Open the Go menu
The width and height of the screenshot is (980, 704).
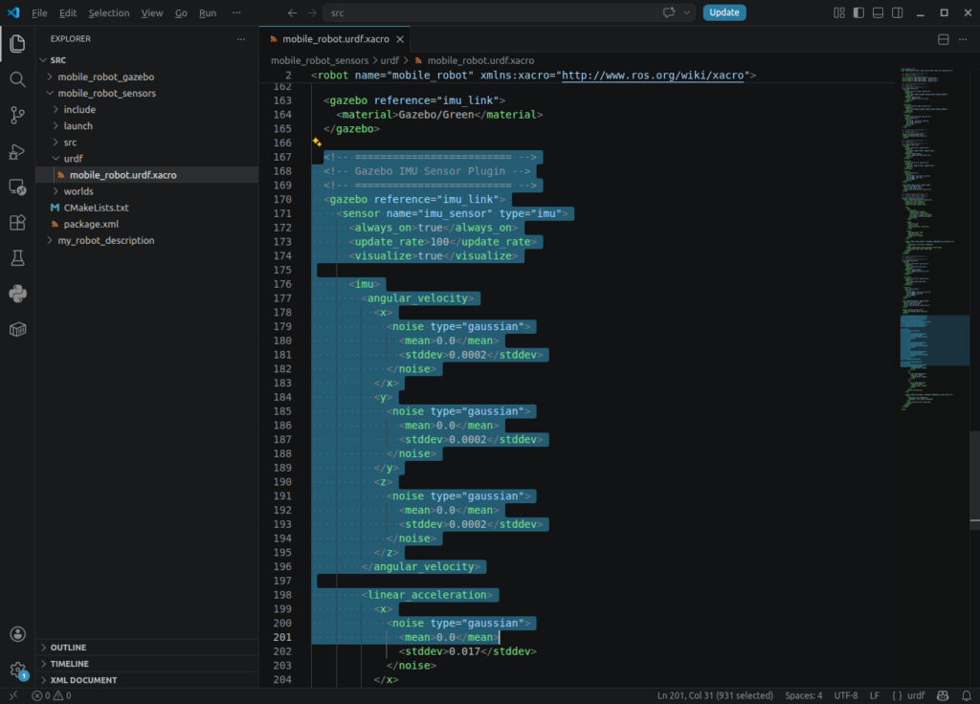(x=181, y=12)
